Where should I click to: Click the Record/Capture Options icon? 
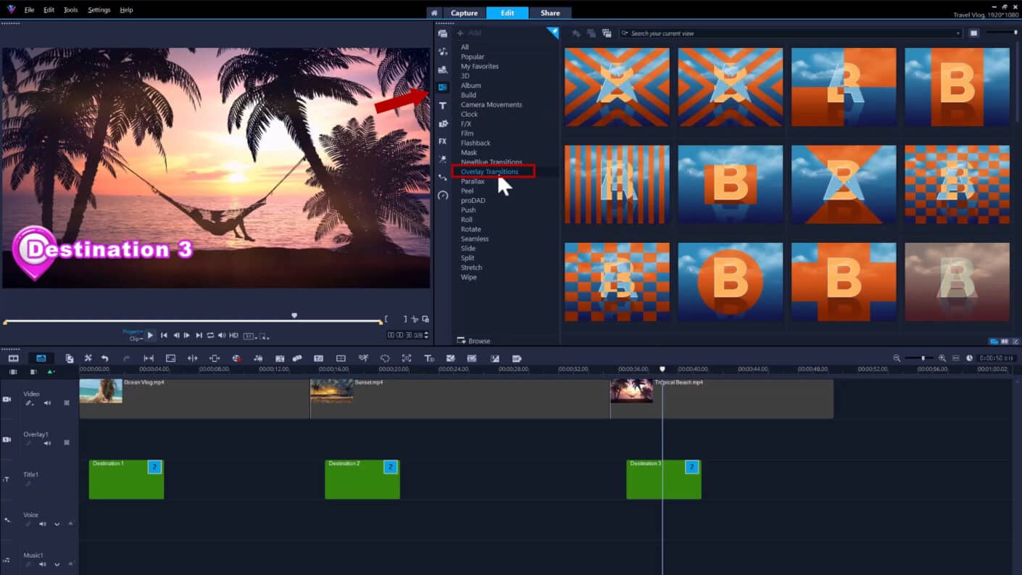click(236, 357)
